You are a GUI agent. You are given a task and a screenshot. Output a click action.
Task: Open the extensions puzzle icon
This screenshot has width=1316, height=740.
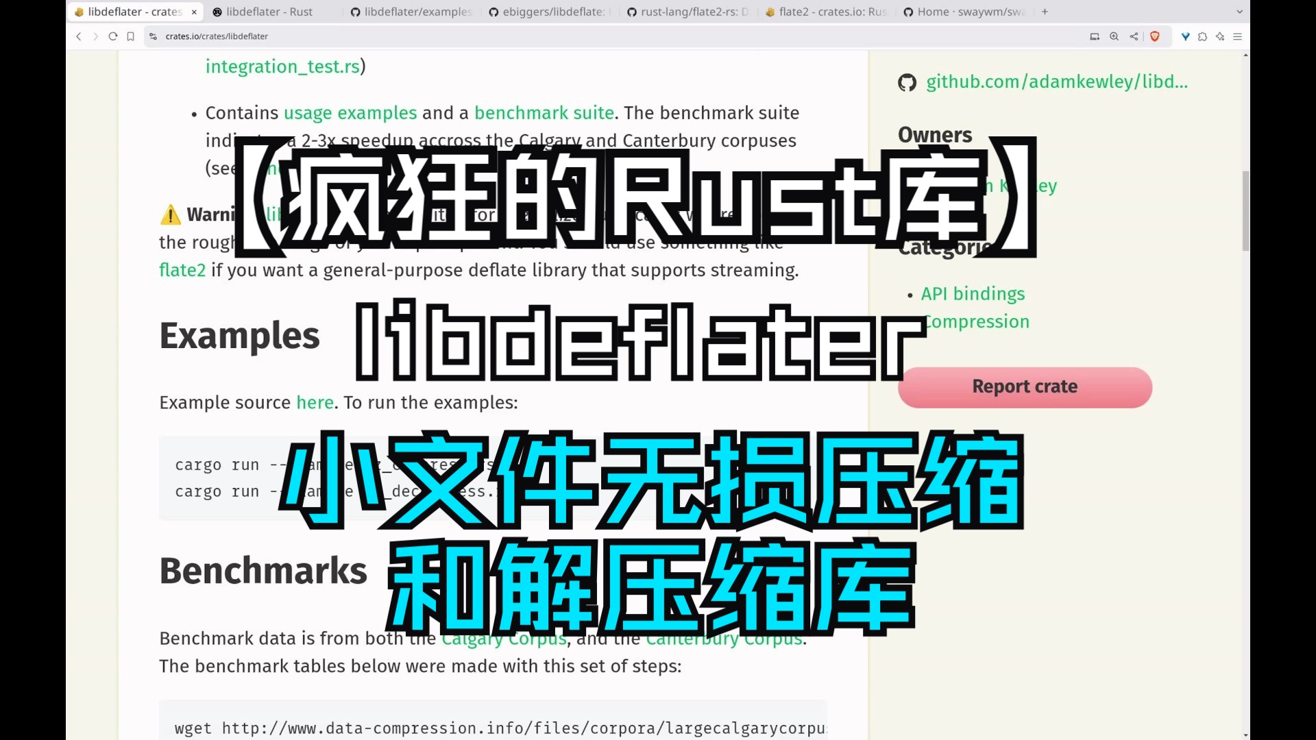[x=1203, y=36]
